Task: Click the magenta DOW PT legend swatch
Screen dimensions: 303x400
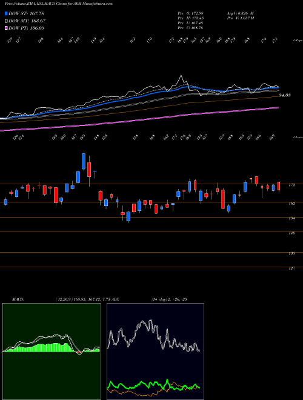Action: click(x=7, y=28)
